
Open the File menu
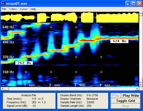(x=4, y=9)
